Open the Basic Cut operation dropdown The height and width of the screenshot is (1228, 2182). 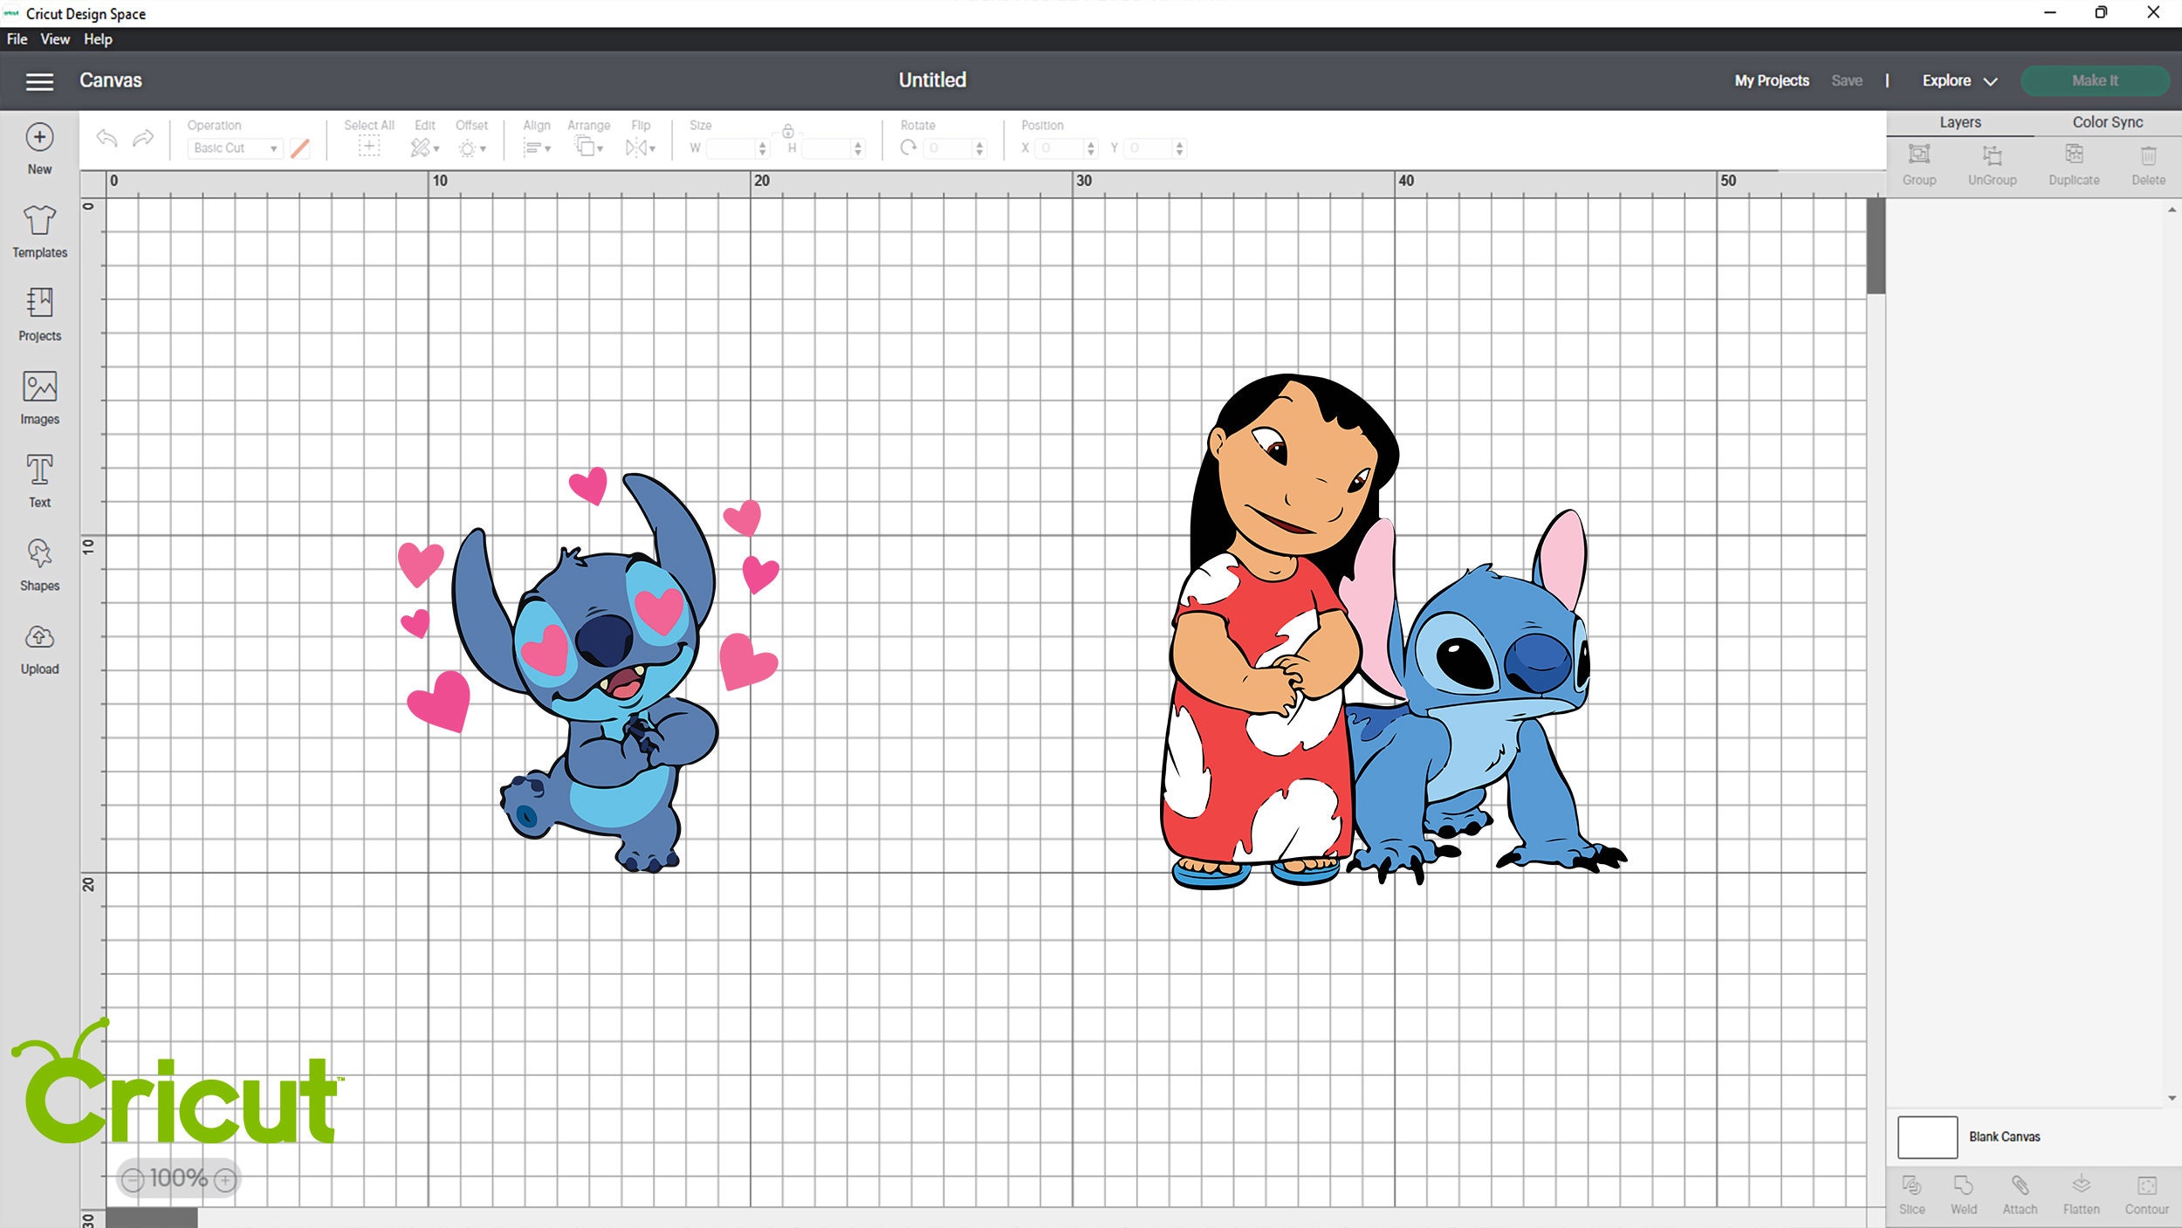(234, 147)
